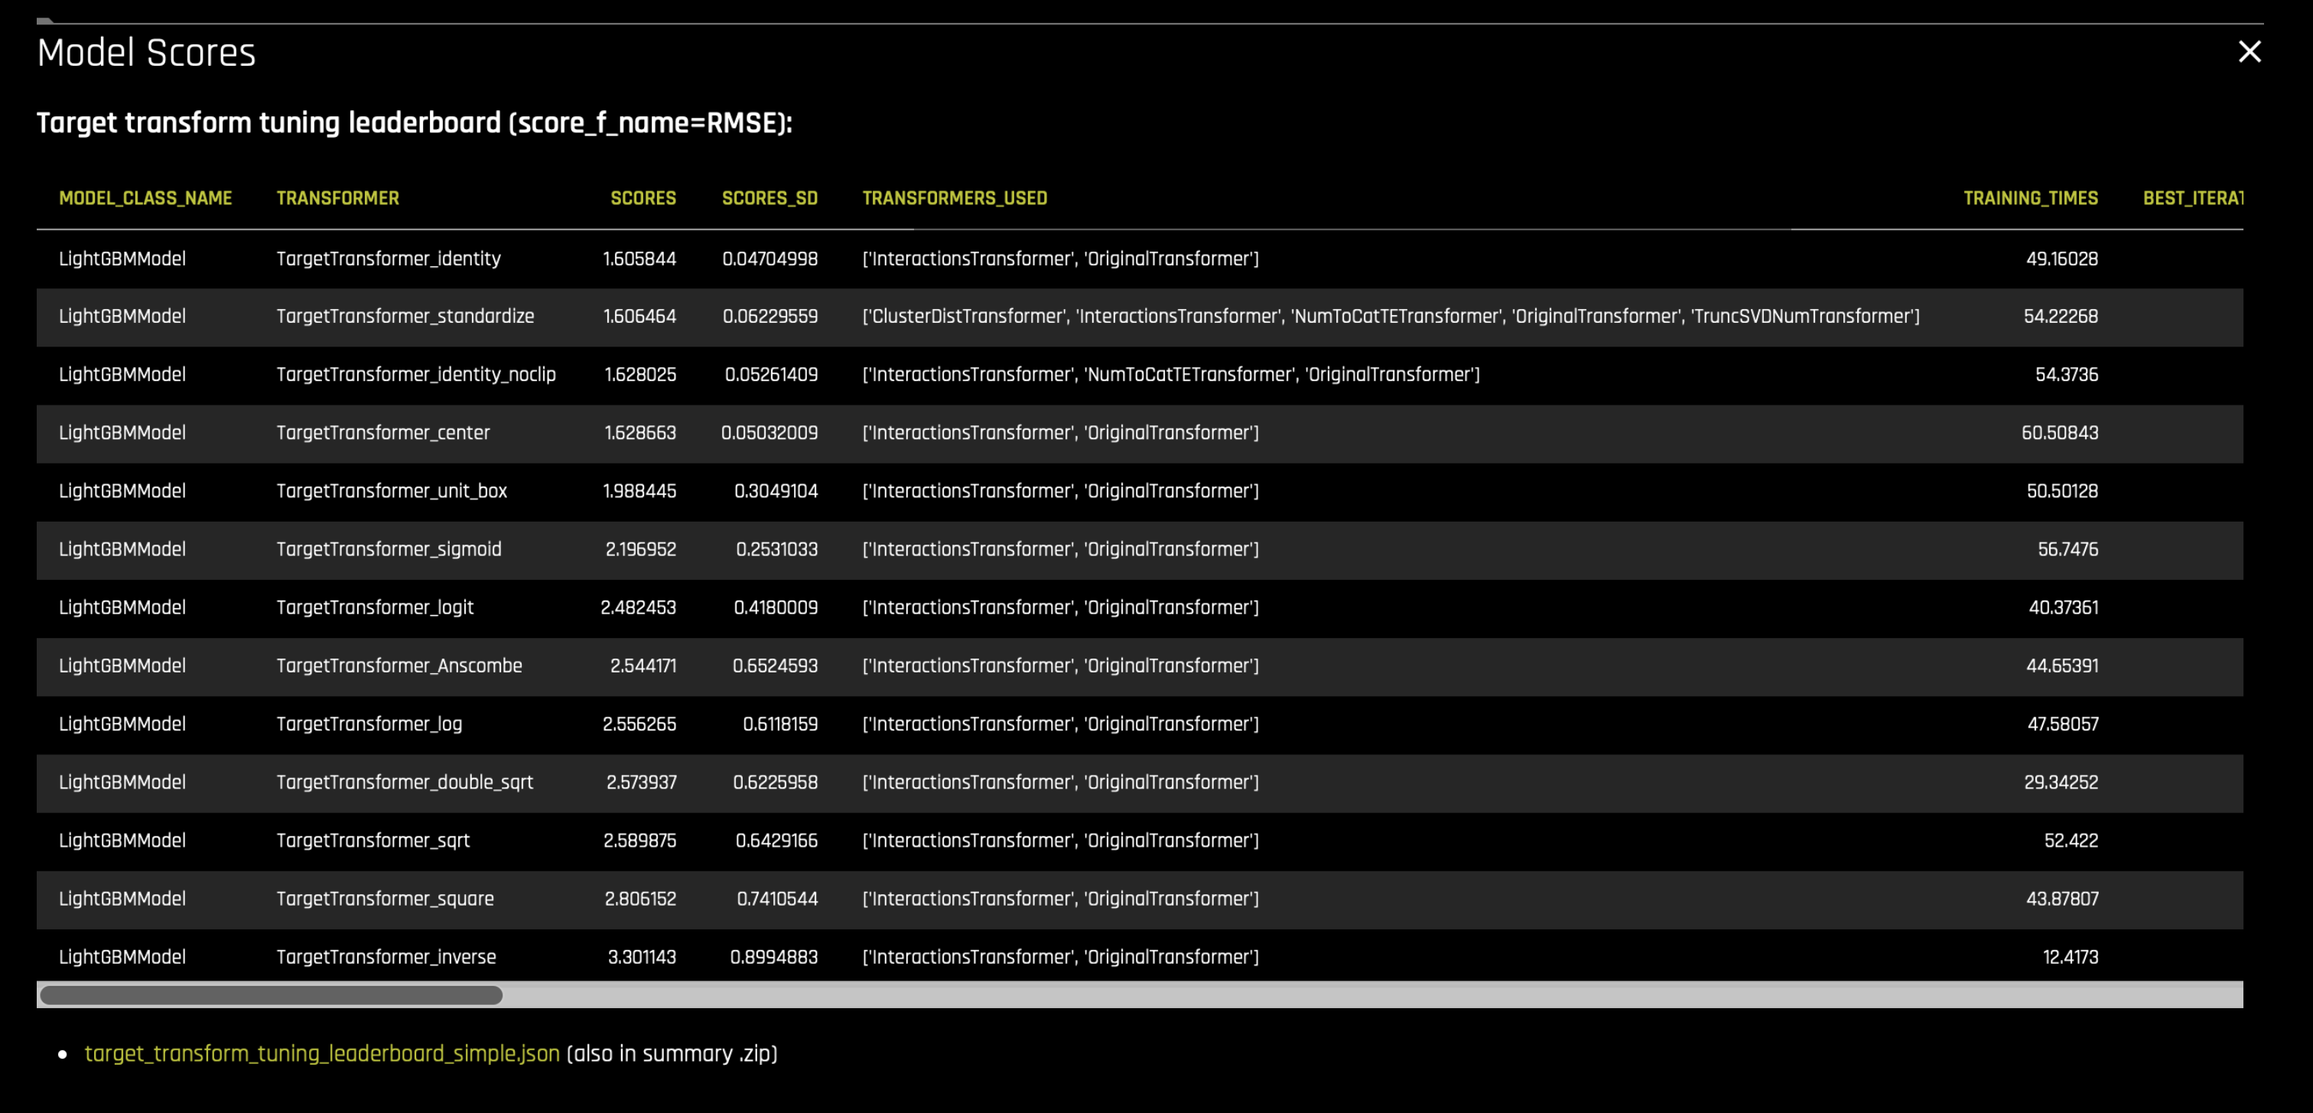The width and height of the screenshot is (2313, 1113).
Task: Select the TargetTransformer_identity_noclip row
Action: coord(629,375)
